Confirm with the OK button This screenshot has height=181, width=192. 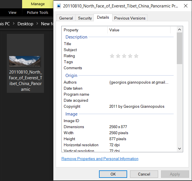pyautogui.click(x=113, y=174)
